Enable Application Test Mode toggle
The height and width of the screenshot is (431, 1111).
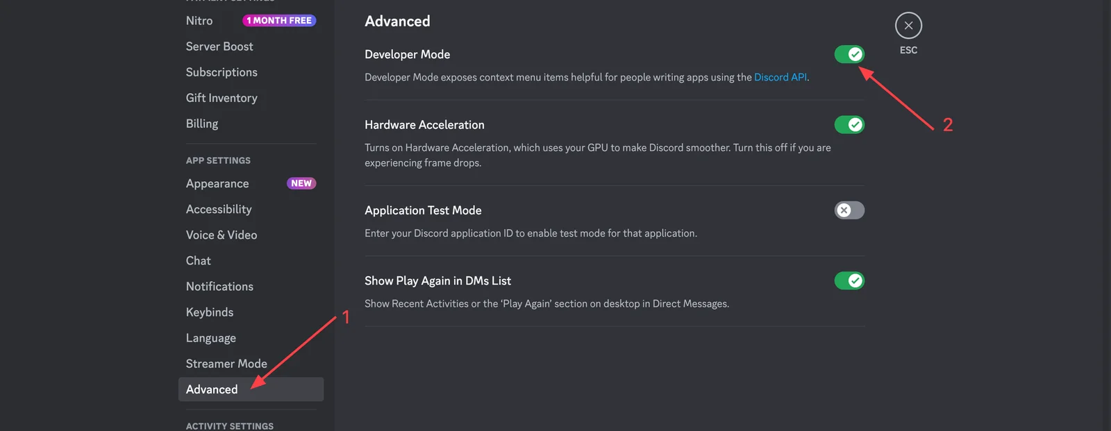pyautogui.click(x=849, y=210)
